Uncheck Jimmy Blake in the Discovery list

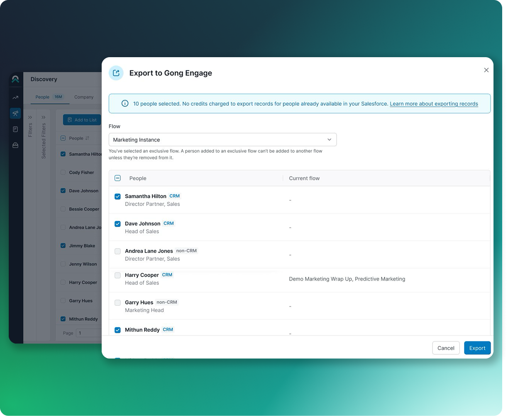pos(63,246)
